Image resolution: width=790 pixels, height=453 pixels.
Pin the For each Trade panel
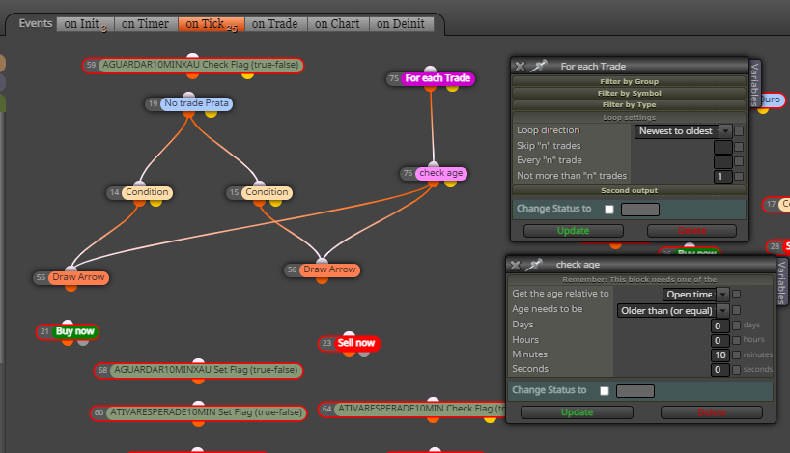point(539,66)
